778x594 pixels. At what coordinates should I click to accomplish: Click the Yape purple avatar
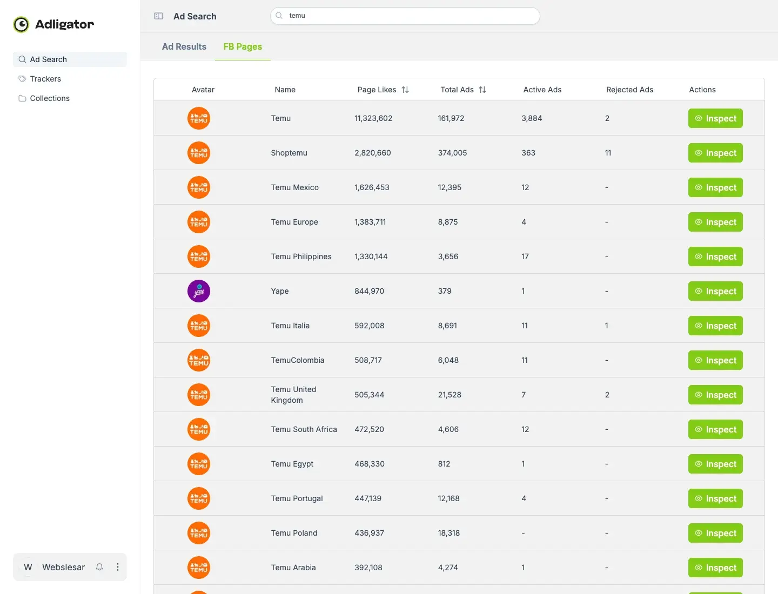(199, 291)
